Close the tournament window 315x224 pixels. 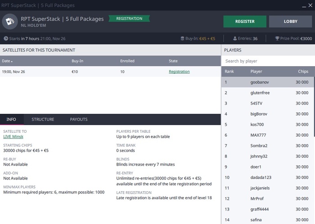pyautogui.click(x=310, y=5)
